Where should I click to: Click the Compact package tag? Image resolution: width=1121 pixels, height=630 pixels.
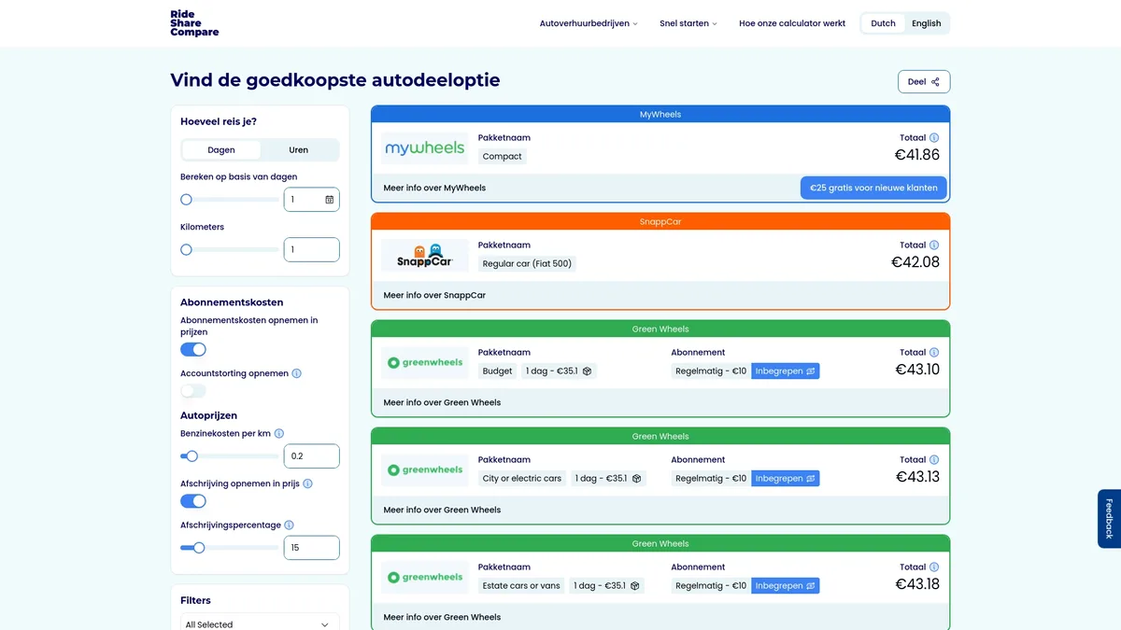503,157
